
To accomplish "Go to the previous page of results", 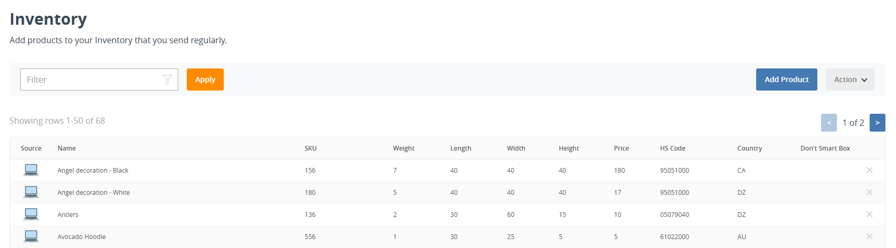I will 829,123.
